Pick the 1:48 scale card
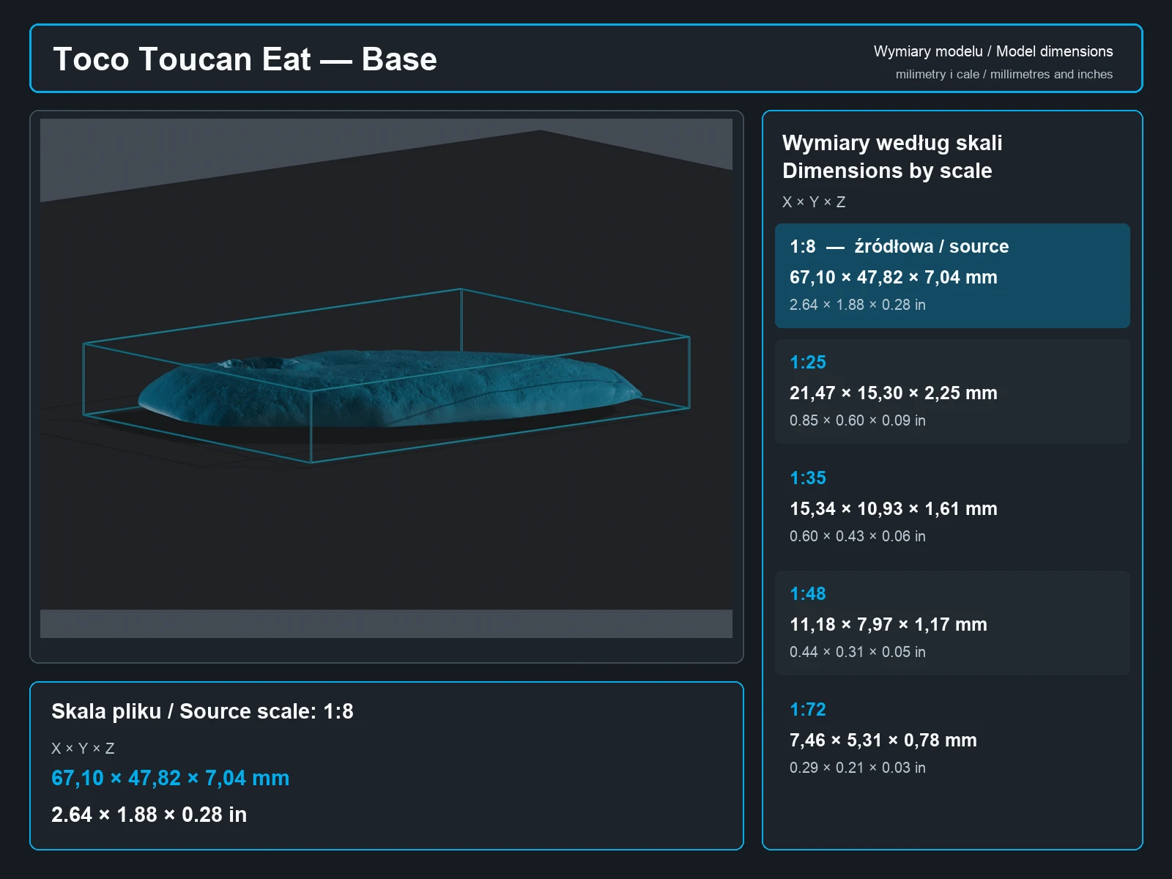The image size is (1172, 879). coord(952,623)
